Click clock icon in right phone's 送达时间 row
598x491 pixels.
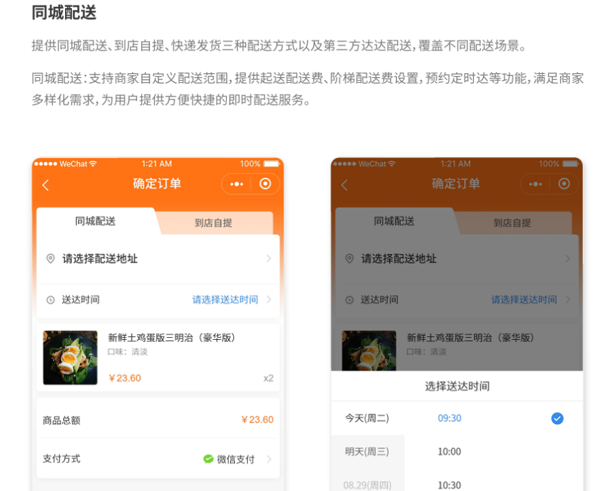[x=349, y=300]
